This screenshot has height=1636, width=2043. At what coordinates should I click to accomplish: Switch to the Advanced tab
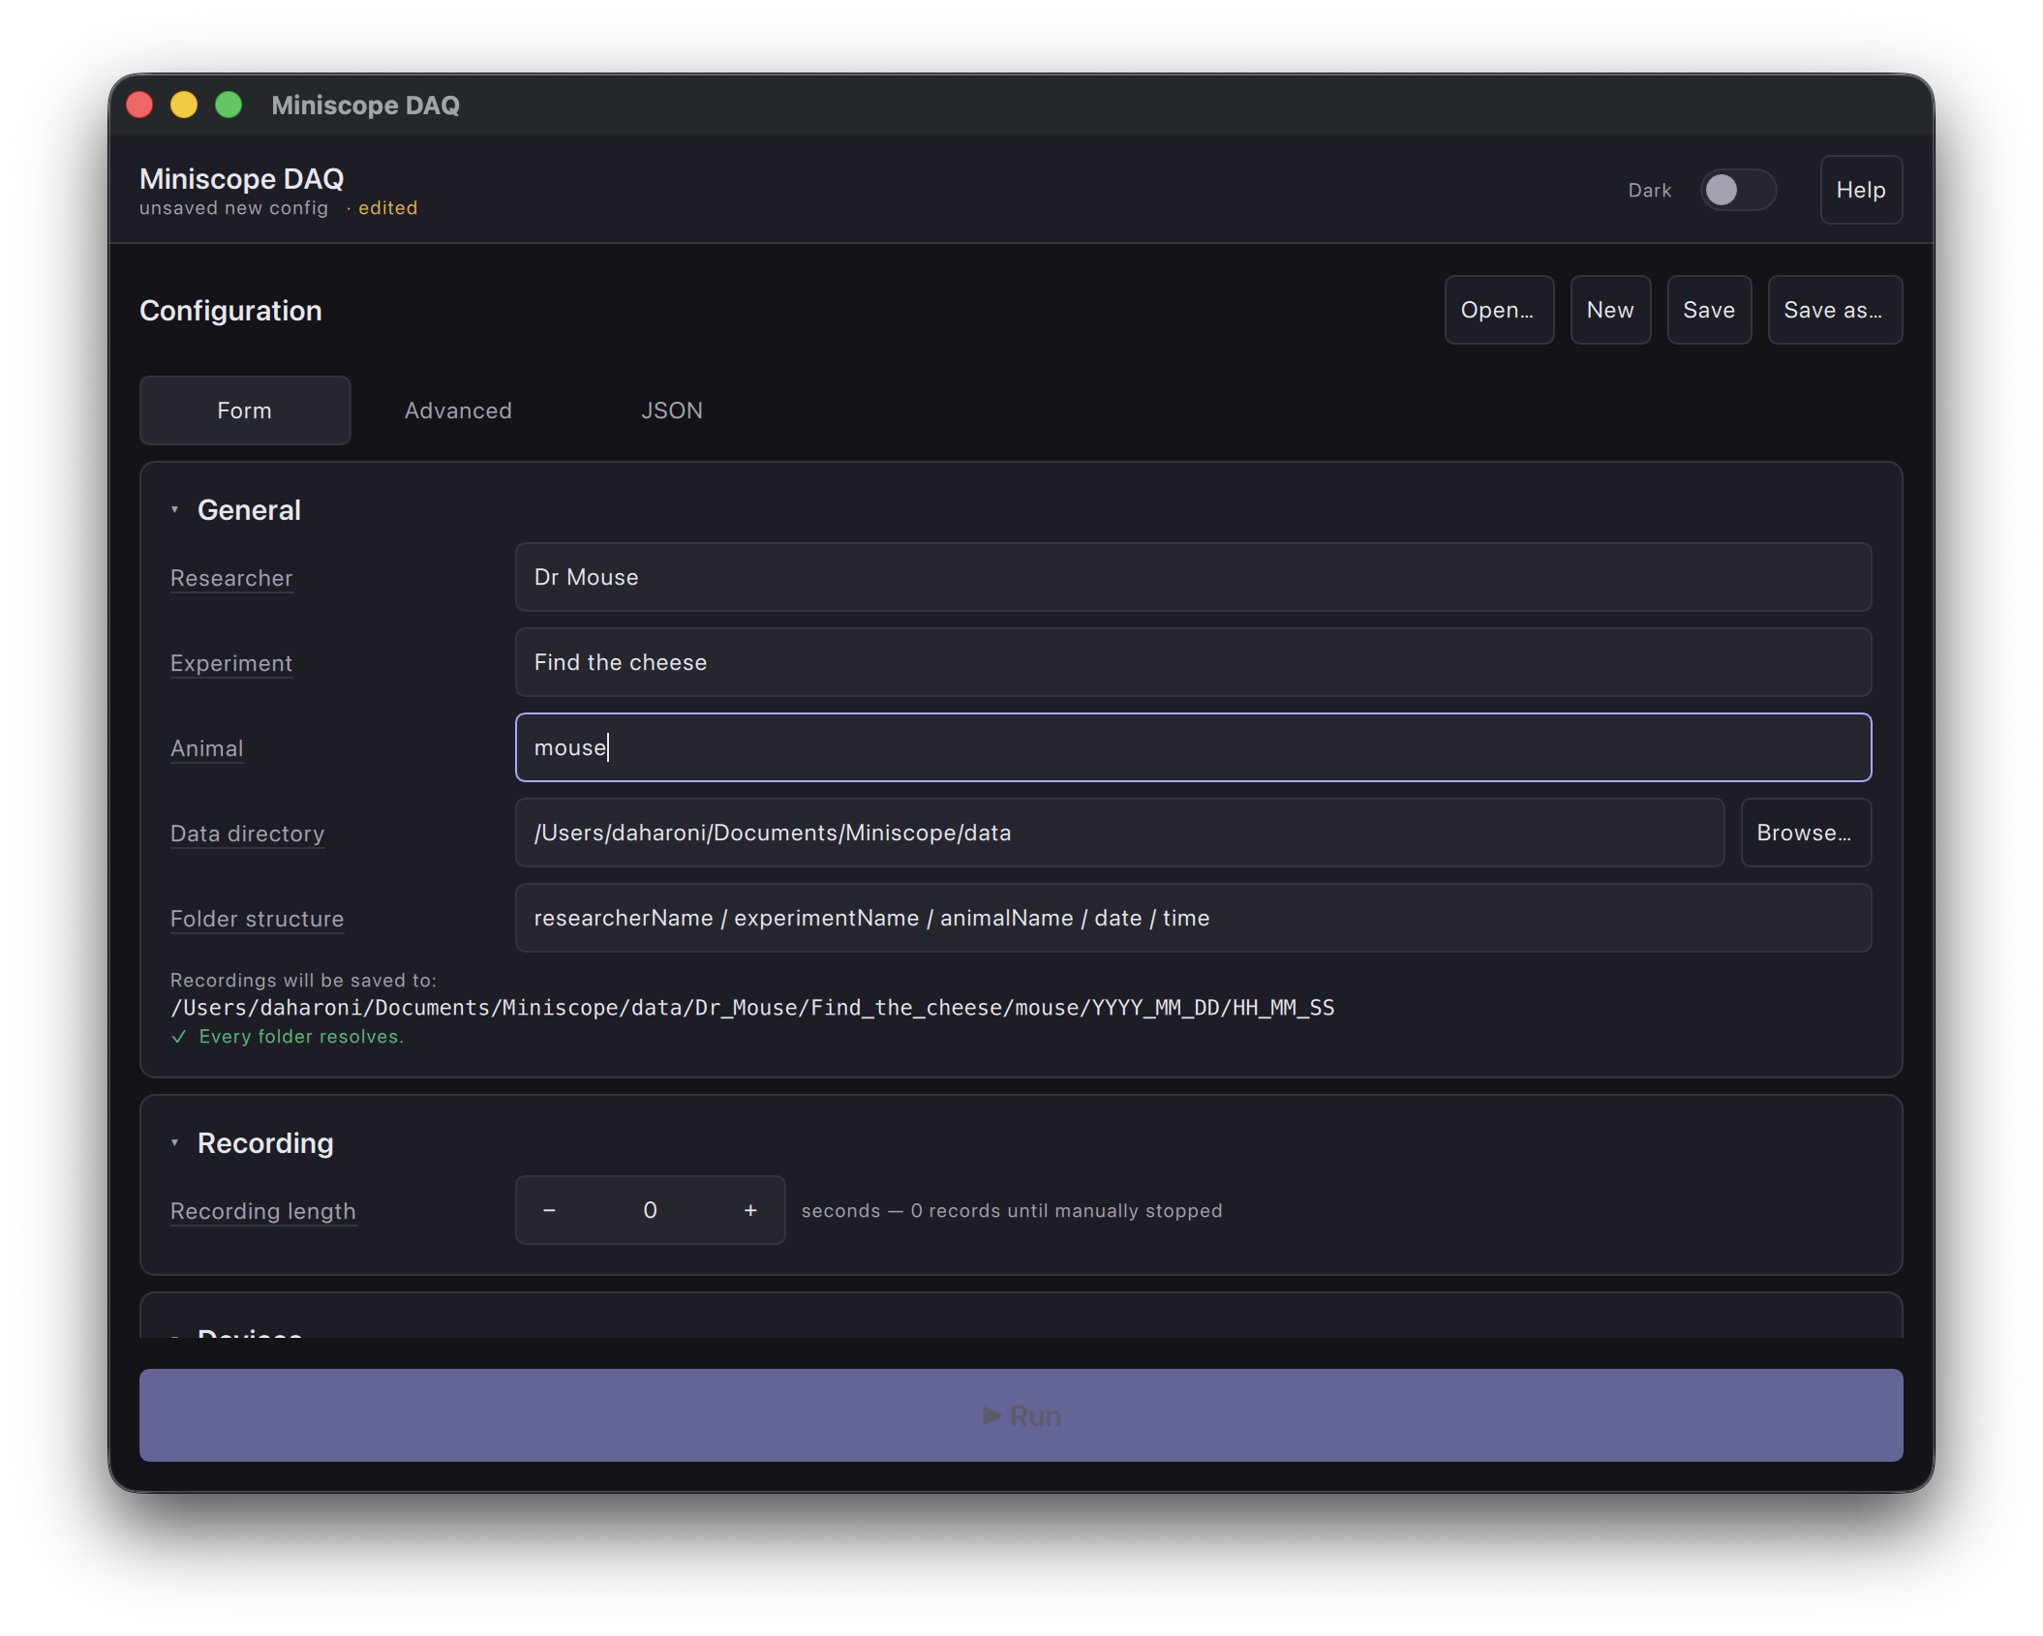click(x=458, y=410)
